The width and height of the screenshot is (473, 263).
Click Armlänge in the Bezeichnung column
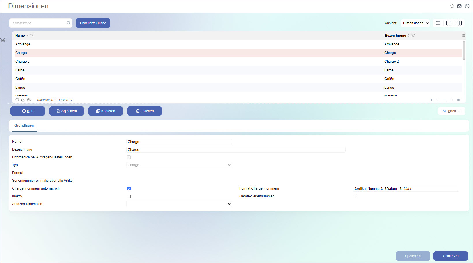tap(392, 44)
